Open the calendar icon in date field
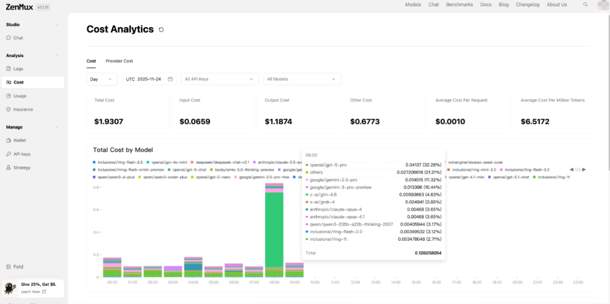610x304 pixels. point(170,79)
